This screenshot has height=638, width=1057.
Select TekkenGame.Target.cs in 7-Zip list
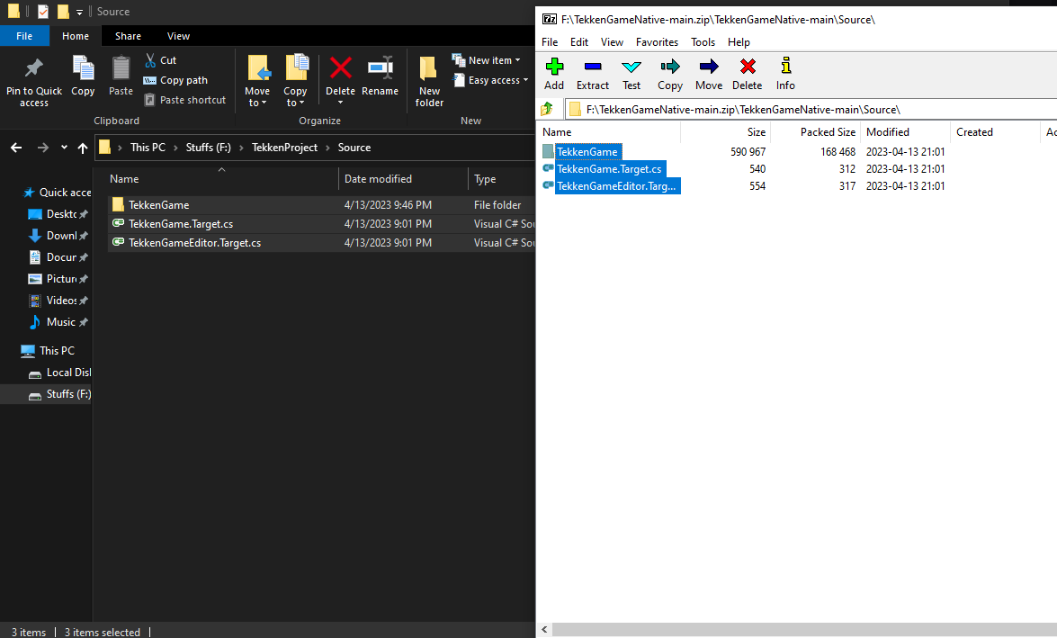tap(609, 168)
